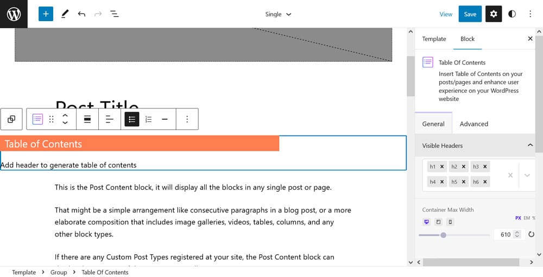The height and width of the screenshot is (277, 543).
Task: Remove the h3 header tag
Action: 485,167
